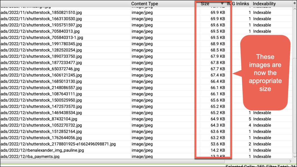Click the horizontal scrollbar right arrow
This screenshot has width=297, height=167.
(290, 161)
